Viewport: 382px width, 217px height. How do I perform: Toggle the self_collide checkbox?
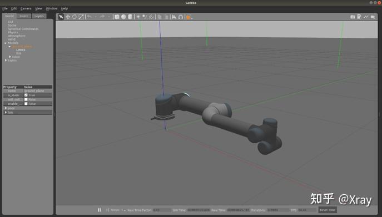(26, 99)
